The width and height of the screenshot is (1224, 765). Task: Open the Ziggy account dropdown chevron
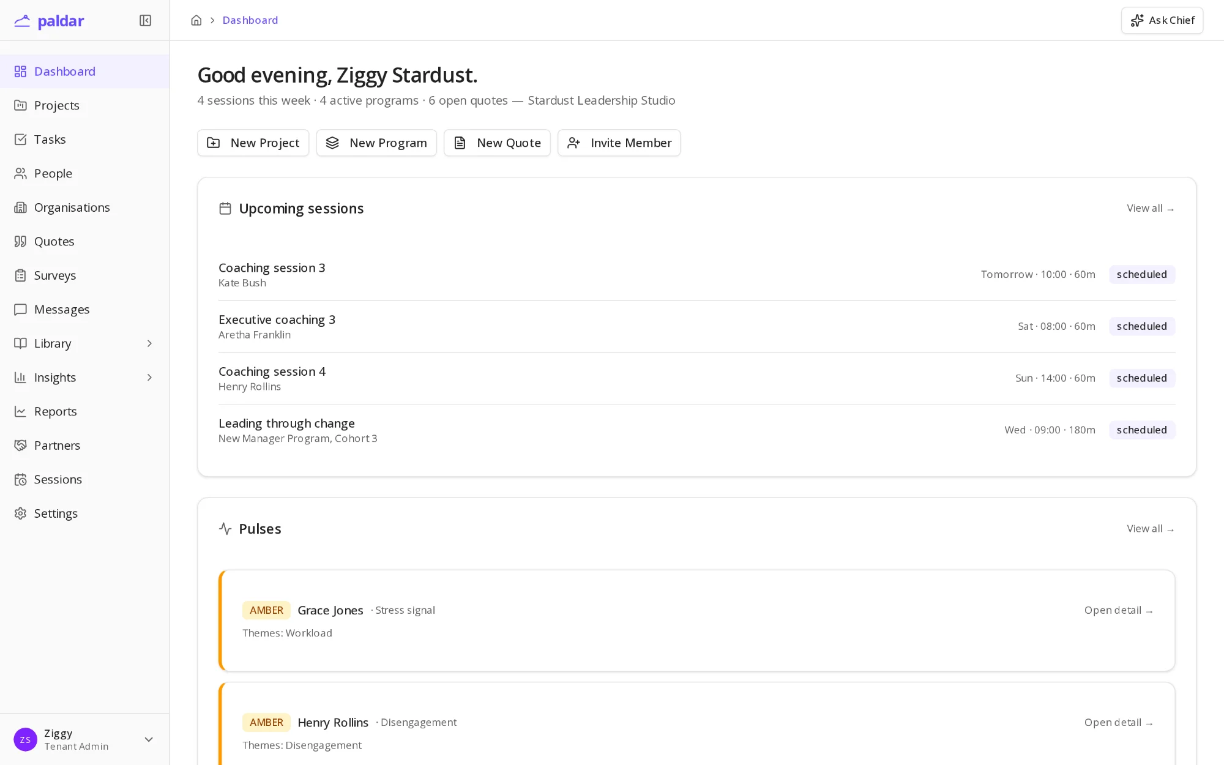(x=149, y=739)
